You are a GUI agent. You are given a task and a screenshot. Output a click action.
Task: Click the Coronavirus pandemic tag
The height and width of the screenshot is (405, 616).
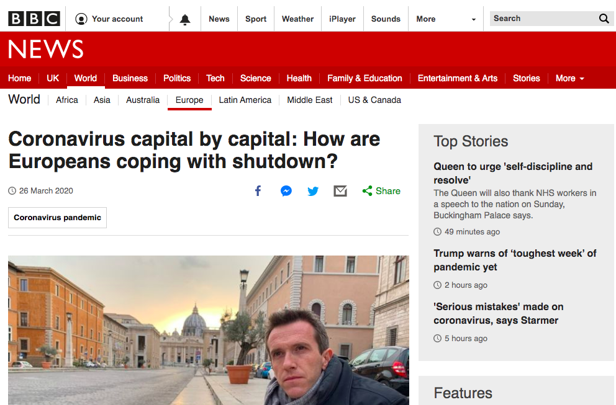point(57,218)
